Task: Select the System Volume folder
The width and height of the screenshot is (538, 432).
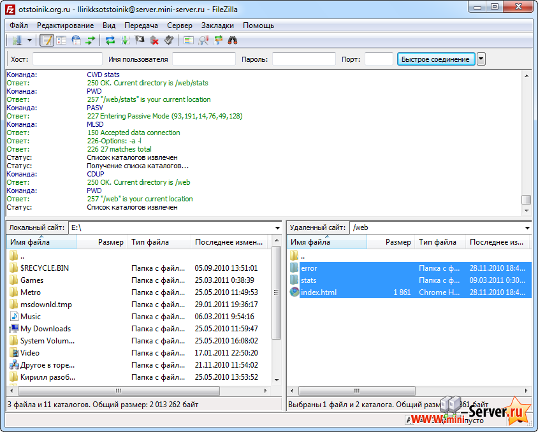Action: pyautogui.click(x=139, y=341)
